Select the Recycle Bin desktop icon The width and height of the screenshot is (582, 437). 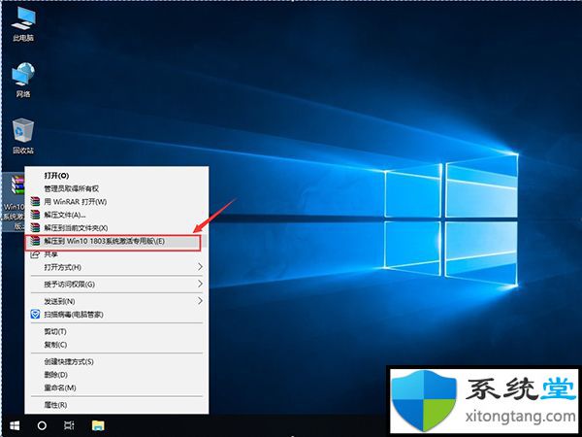coord(23,136)
